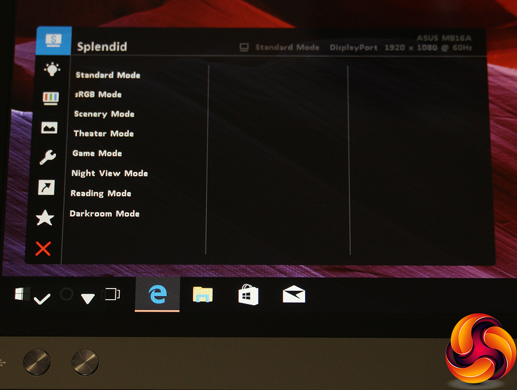Select Theater Mode preset

pyautogui.click(x=104, y=133)
